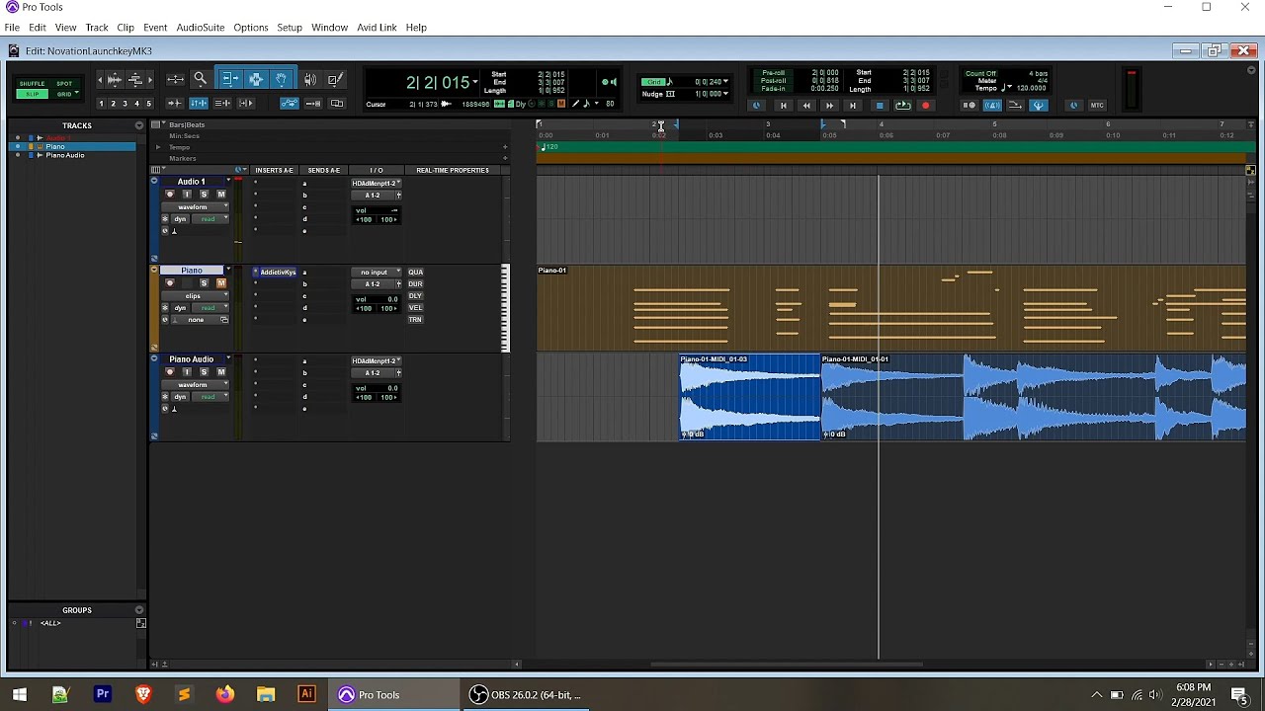Screen dimensions: 1265x711
Task: Toggle input monitoring on Piano Audio
Action: tap(187, 372)
